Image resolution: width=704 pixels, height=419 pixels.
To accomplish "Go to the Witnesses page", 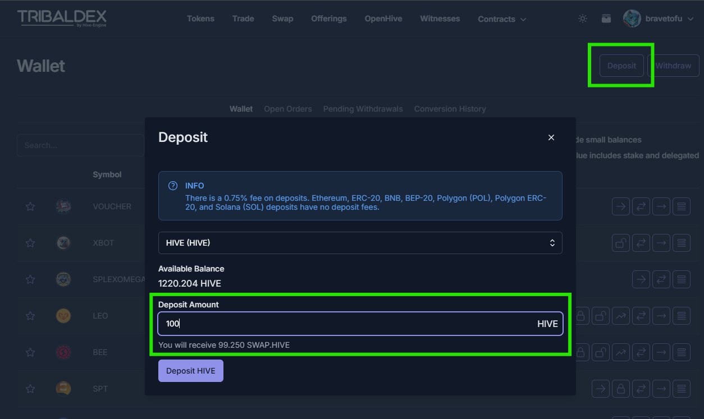I will point(440,19).
